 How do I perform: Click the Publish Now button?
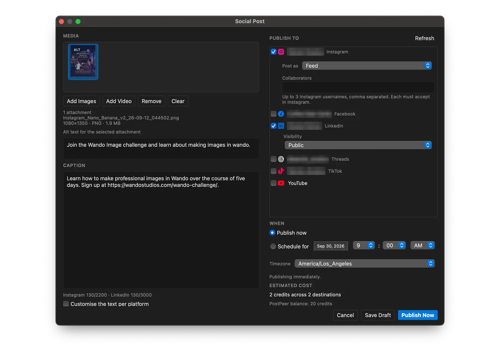point(417,315)
